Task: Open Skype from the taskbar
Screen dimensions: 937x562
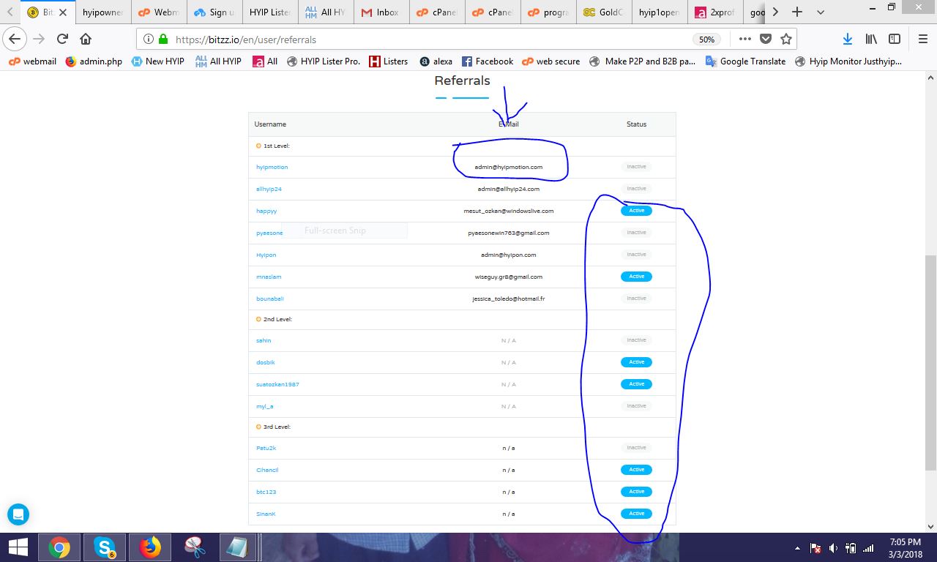Action: pyautogui.click(x=105, y=547)
